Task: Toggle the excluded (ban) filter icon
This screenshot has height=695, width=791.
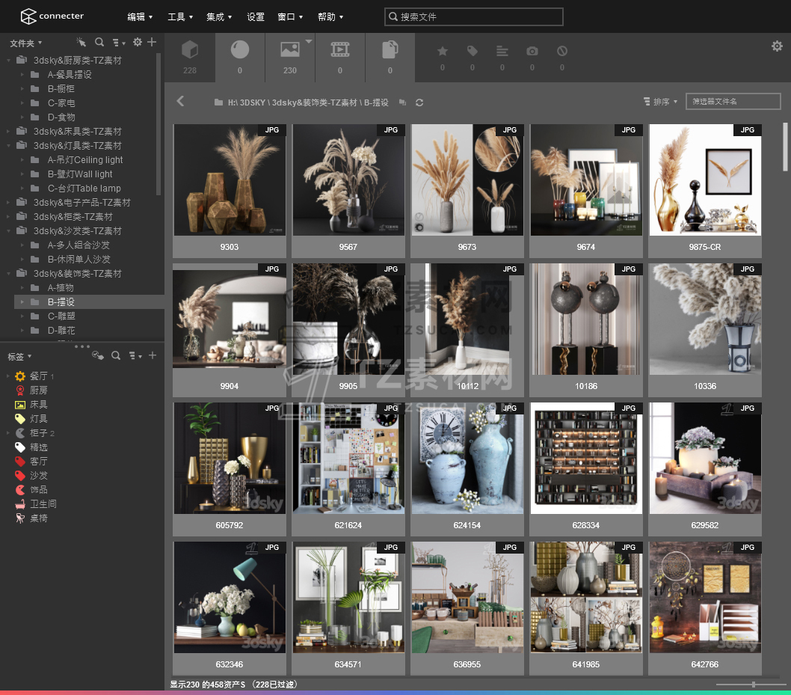Action: point(562,51)
